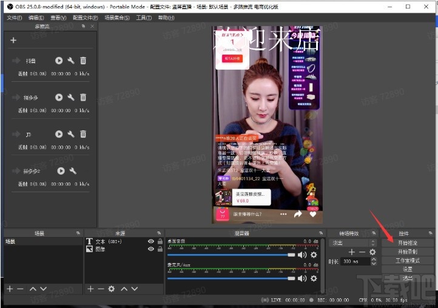The image size is (438, 308).
Task: Click the 退出 button
Action: (x=407, y=278)
